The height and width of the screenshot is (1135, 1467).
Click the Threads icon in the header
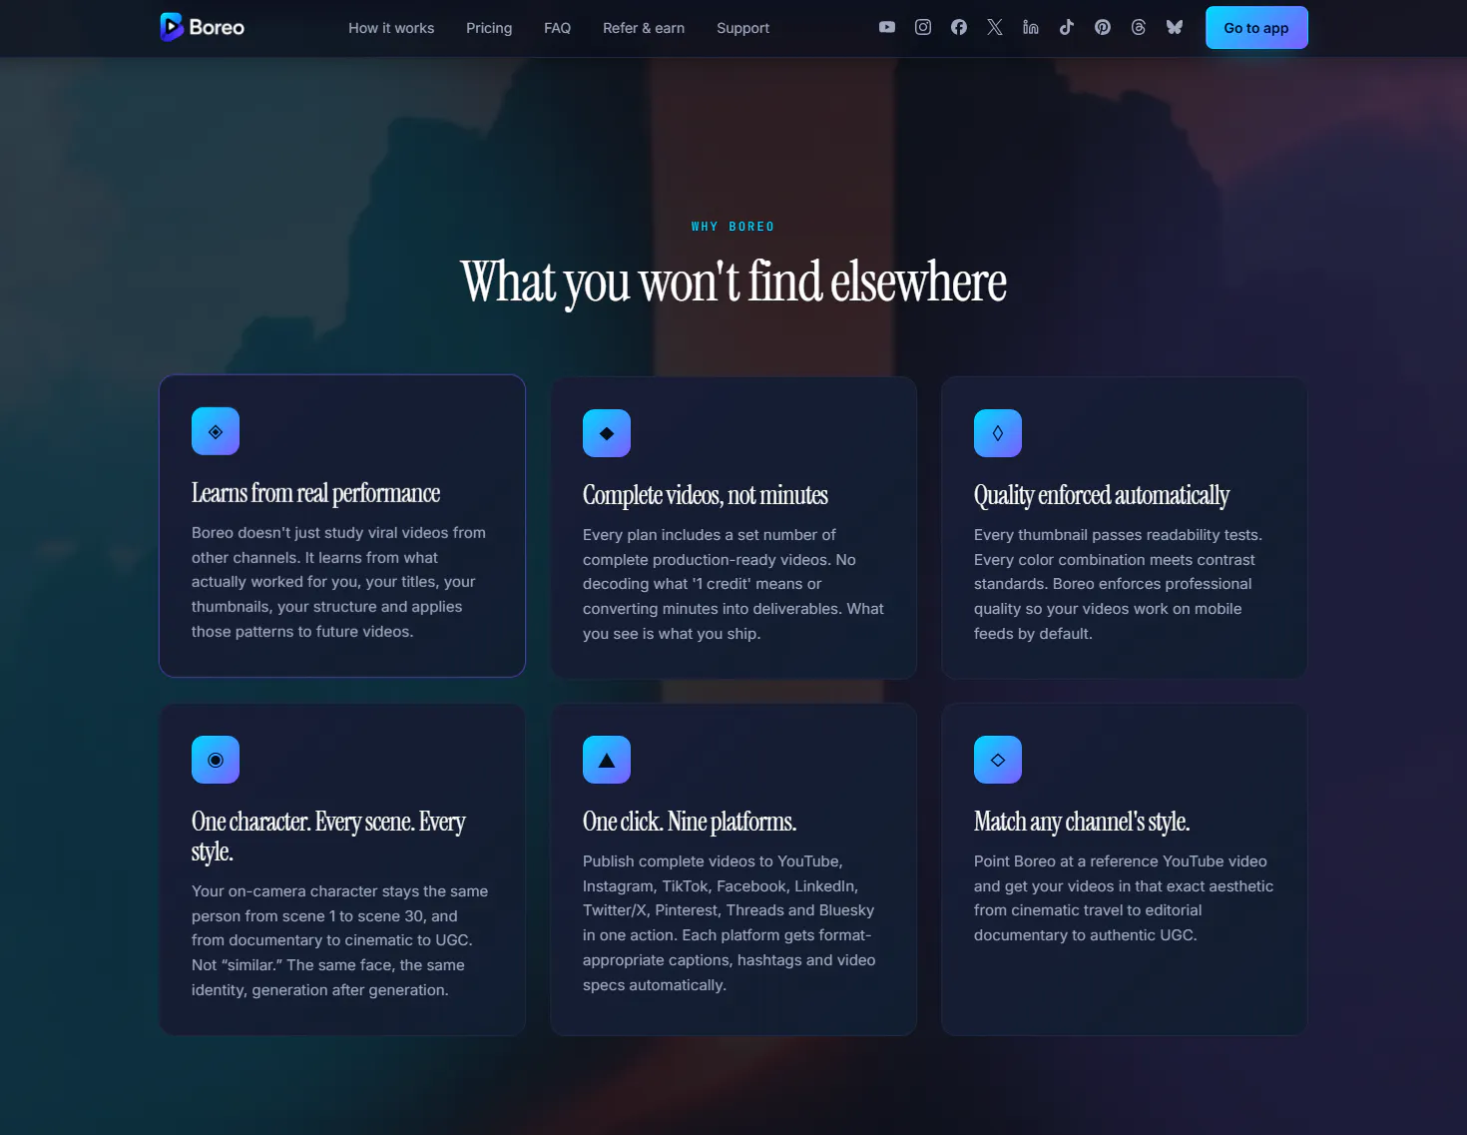tap(1139, 27)
